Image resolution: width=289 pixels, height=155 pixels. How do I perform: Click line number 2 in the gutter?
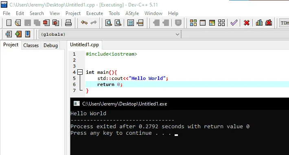pos(74,60)
